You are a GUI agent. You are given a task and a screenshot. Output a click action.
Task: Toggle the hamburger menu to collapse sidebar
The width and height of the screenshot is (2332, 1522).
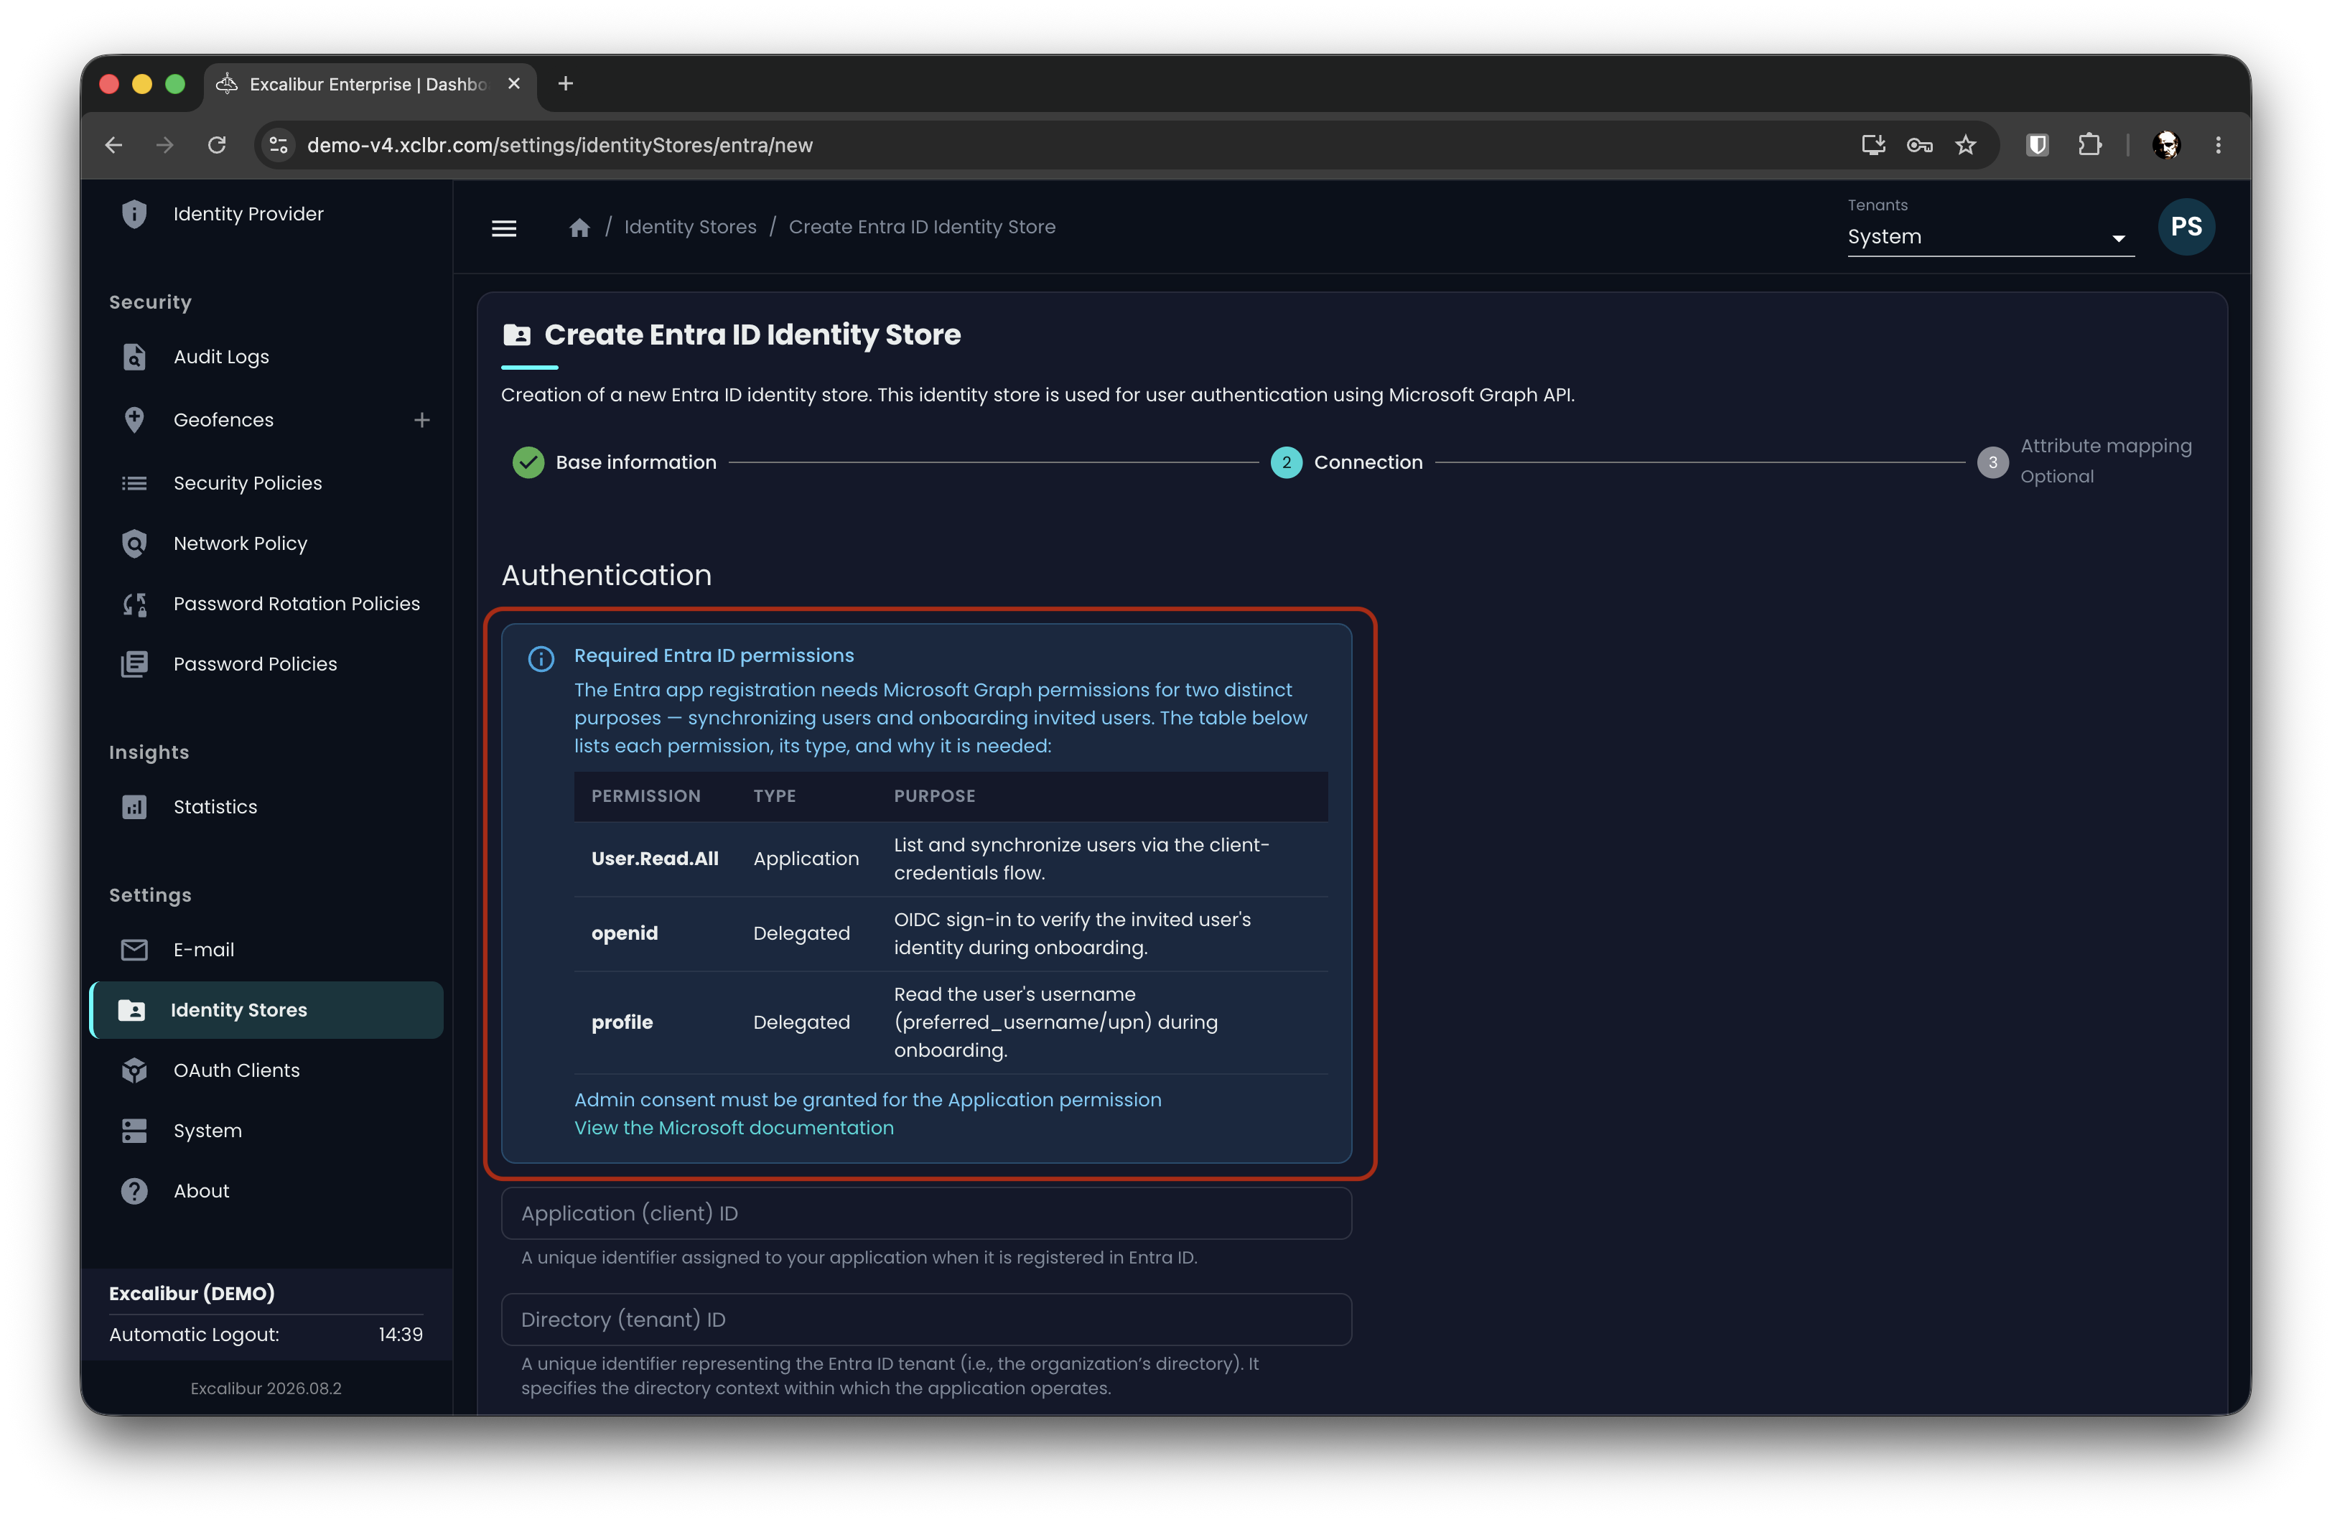click(503, 228)
